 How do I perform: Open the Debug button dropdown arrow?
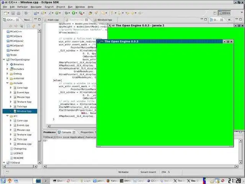[69, 13]
